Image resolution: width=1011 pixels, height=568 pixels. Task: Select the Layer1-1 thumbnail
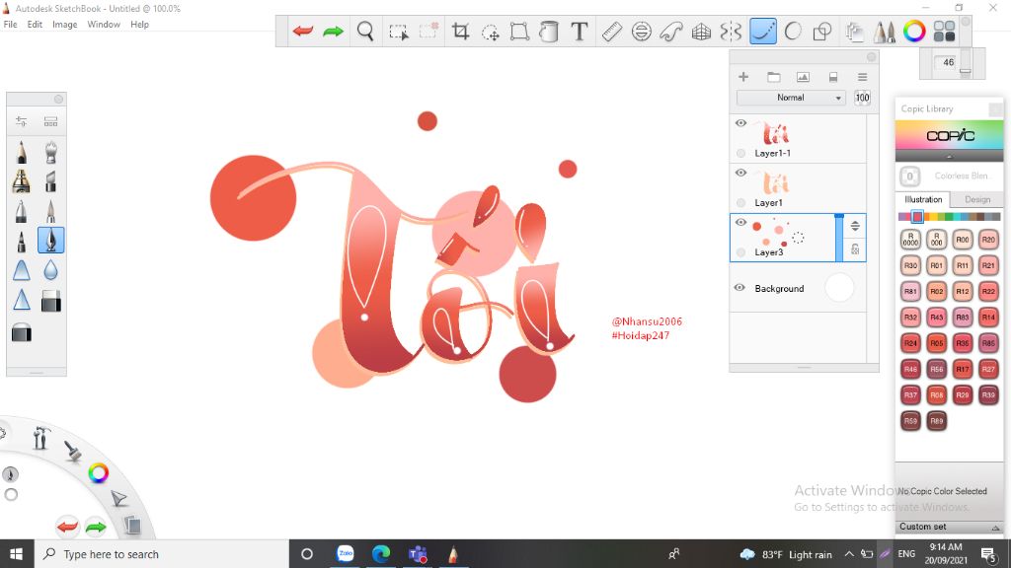775,133
